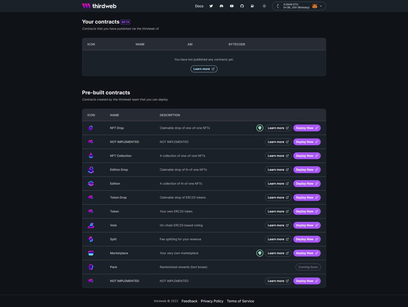Click the Split contract icon

90,239
